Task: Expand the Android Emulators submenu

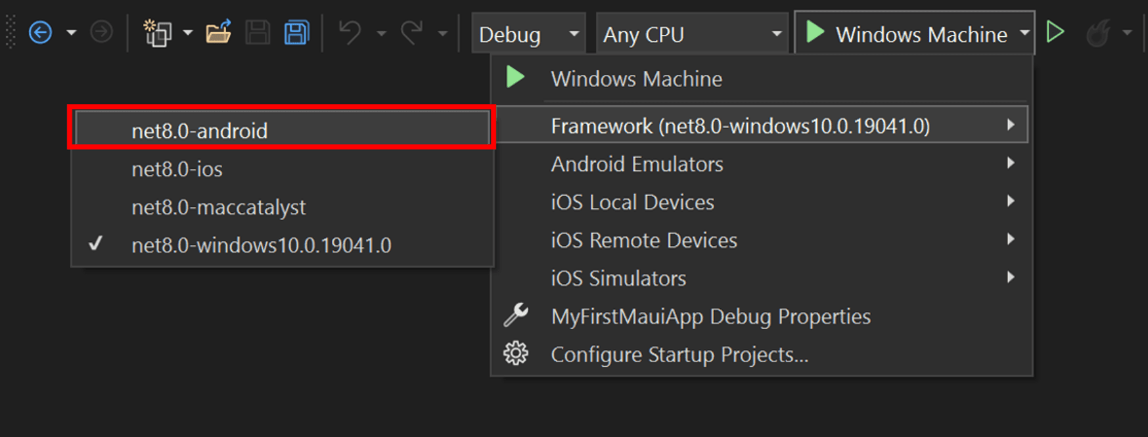Action: (637, 164)
